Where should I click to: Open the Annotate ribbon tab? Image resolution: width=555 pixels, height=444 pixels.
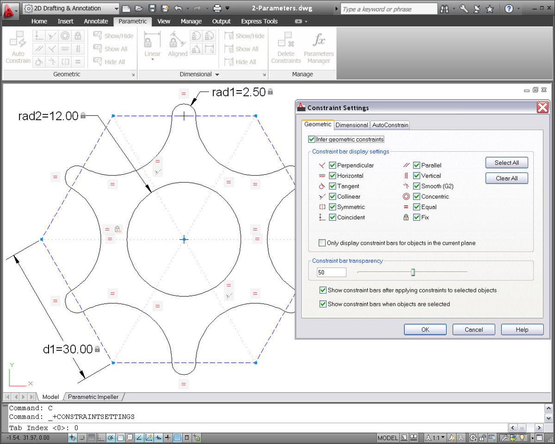point(96,21)
